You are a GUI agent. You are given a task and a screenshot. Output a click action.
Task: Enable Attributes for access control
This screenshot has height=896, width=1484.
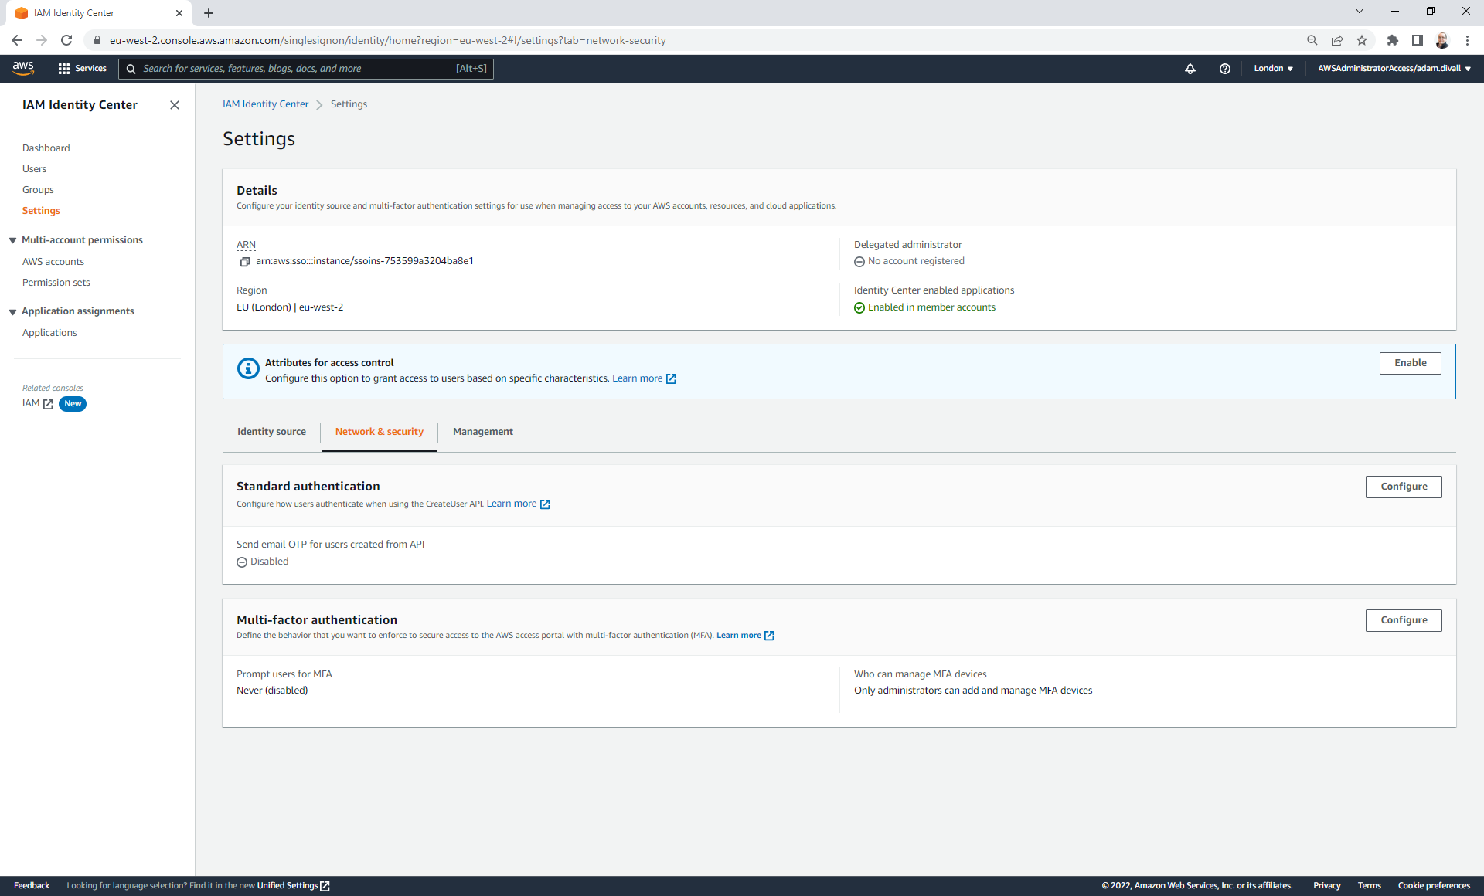click(x=1410, y=363)
